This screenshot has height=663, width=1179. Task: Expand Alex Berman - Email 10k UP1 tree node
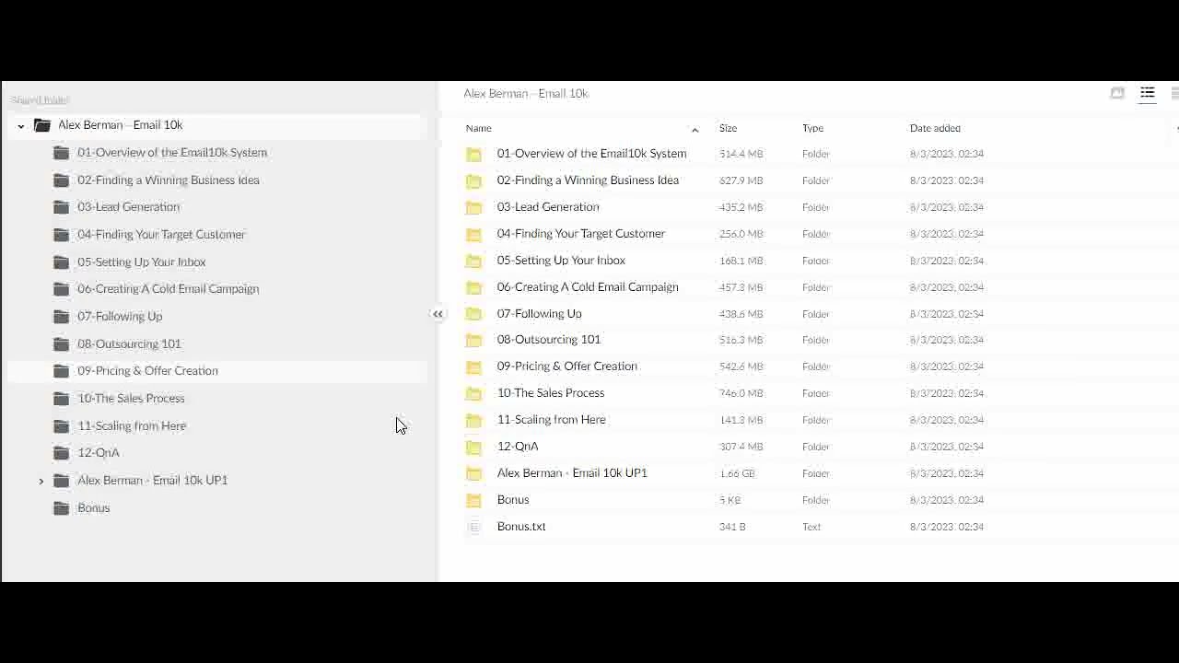[41, 481]
